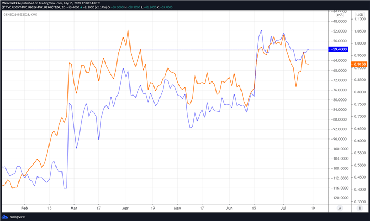Screen dimensions: 370x221
Task: Click the USD currency scale label
Action: tap(360, 15)
